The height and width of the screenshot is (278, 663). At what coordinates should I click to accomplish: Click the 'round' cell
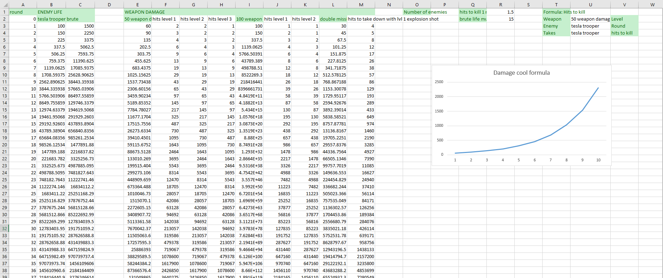[x=23, y=12]
